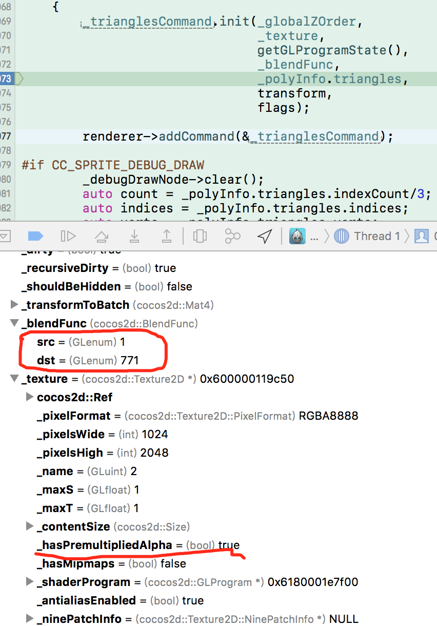Select the src GLenum 1 row
This screenshot has width=437, height=626.
point(218,342)
